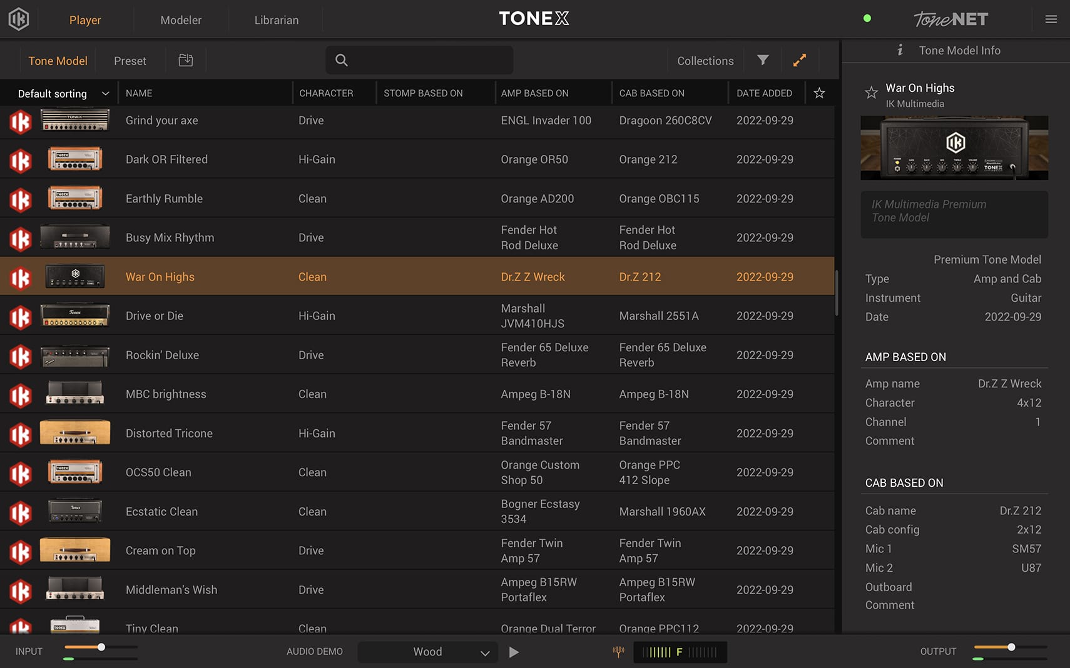Open the hamburger menu
Viewport: 1070px width, 668px height.
pos(1051,19)
